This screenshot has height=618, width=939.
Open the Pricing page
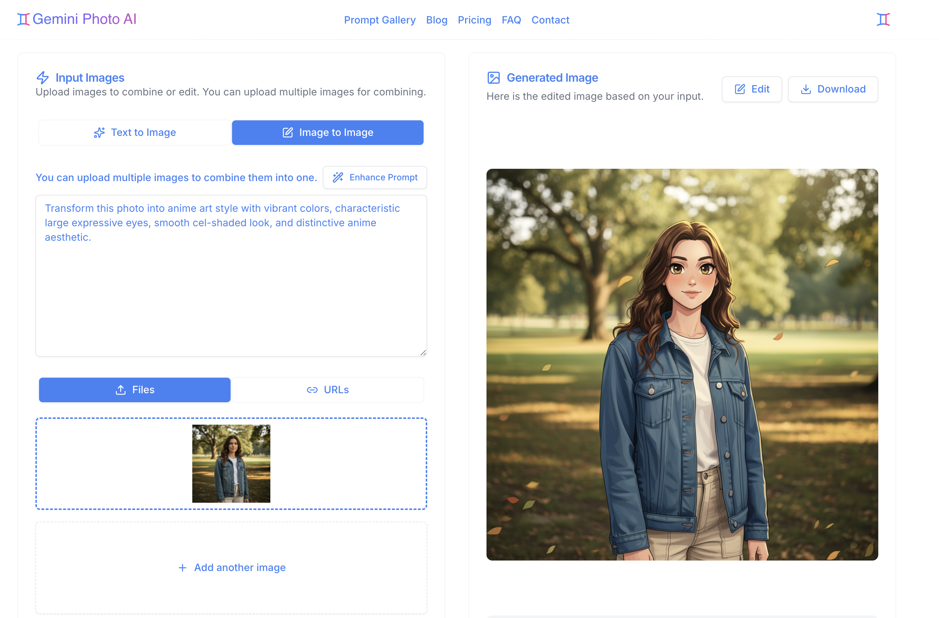point(474,20)
